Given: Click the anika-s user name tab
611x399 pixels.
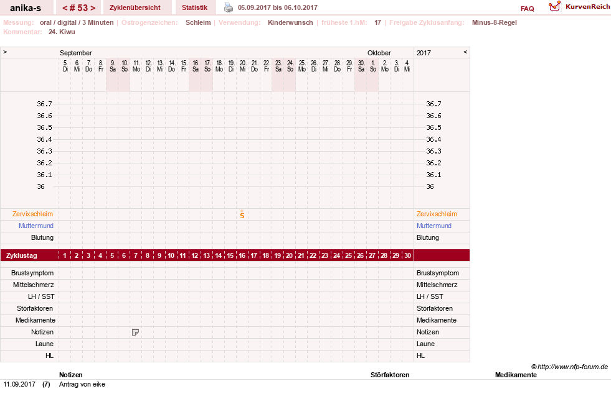Looking at the screenshot, I should (x=26, y=7).
